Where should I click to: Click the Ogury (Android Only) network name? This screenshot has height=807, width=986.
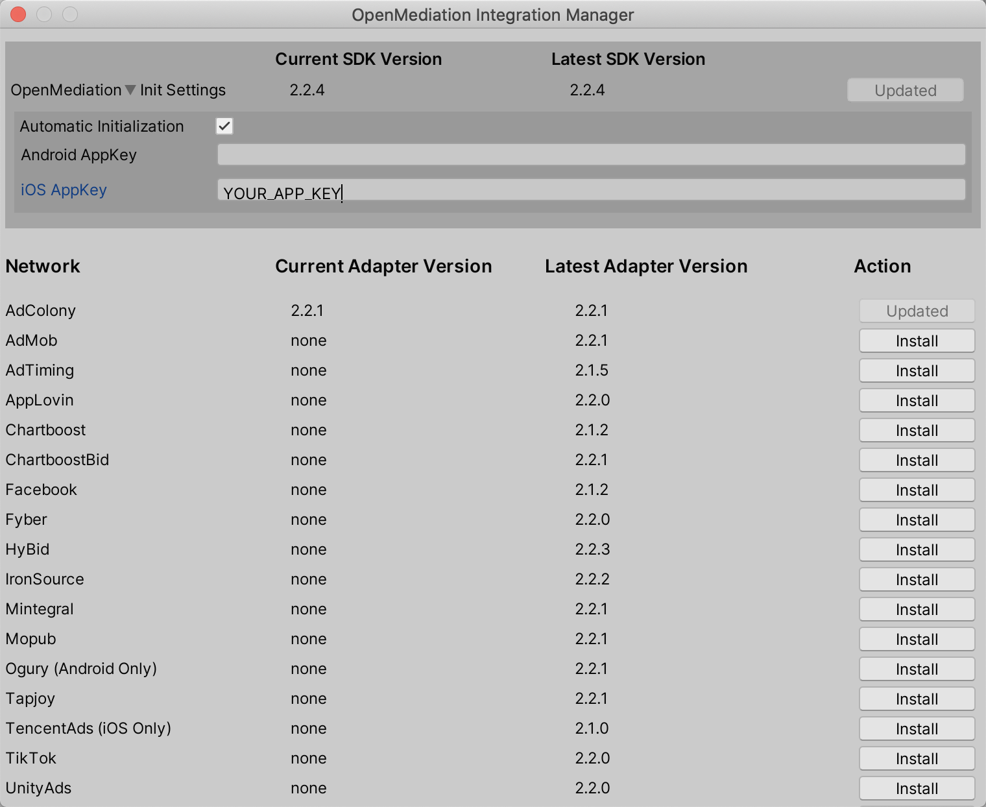(82, 669)
